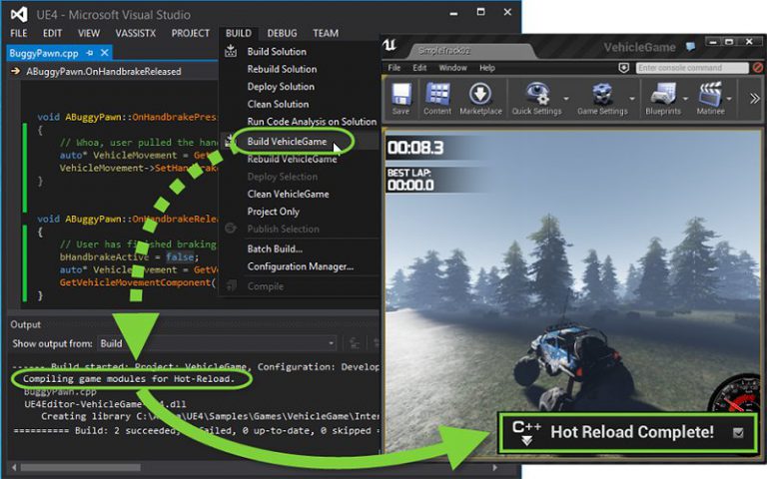Expand the Quick Settings dropdown arrow

566,99
